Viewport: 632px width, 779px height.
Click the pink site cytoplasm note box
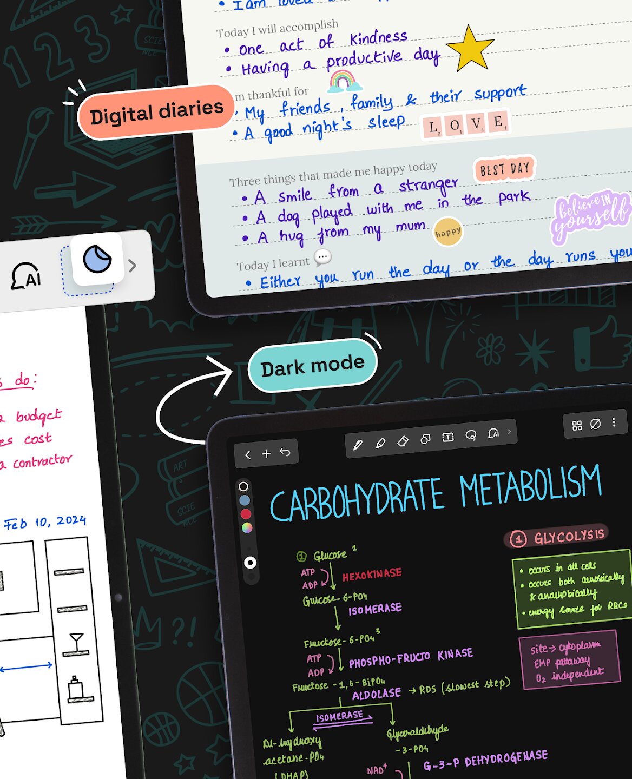pyautogui.click(x=569, y=661)
